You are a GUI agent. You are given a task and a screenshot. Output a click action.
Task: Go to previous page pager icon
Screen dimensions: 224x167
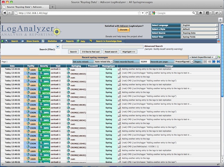[209, 62]
